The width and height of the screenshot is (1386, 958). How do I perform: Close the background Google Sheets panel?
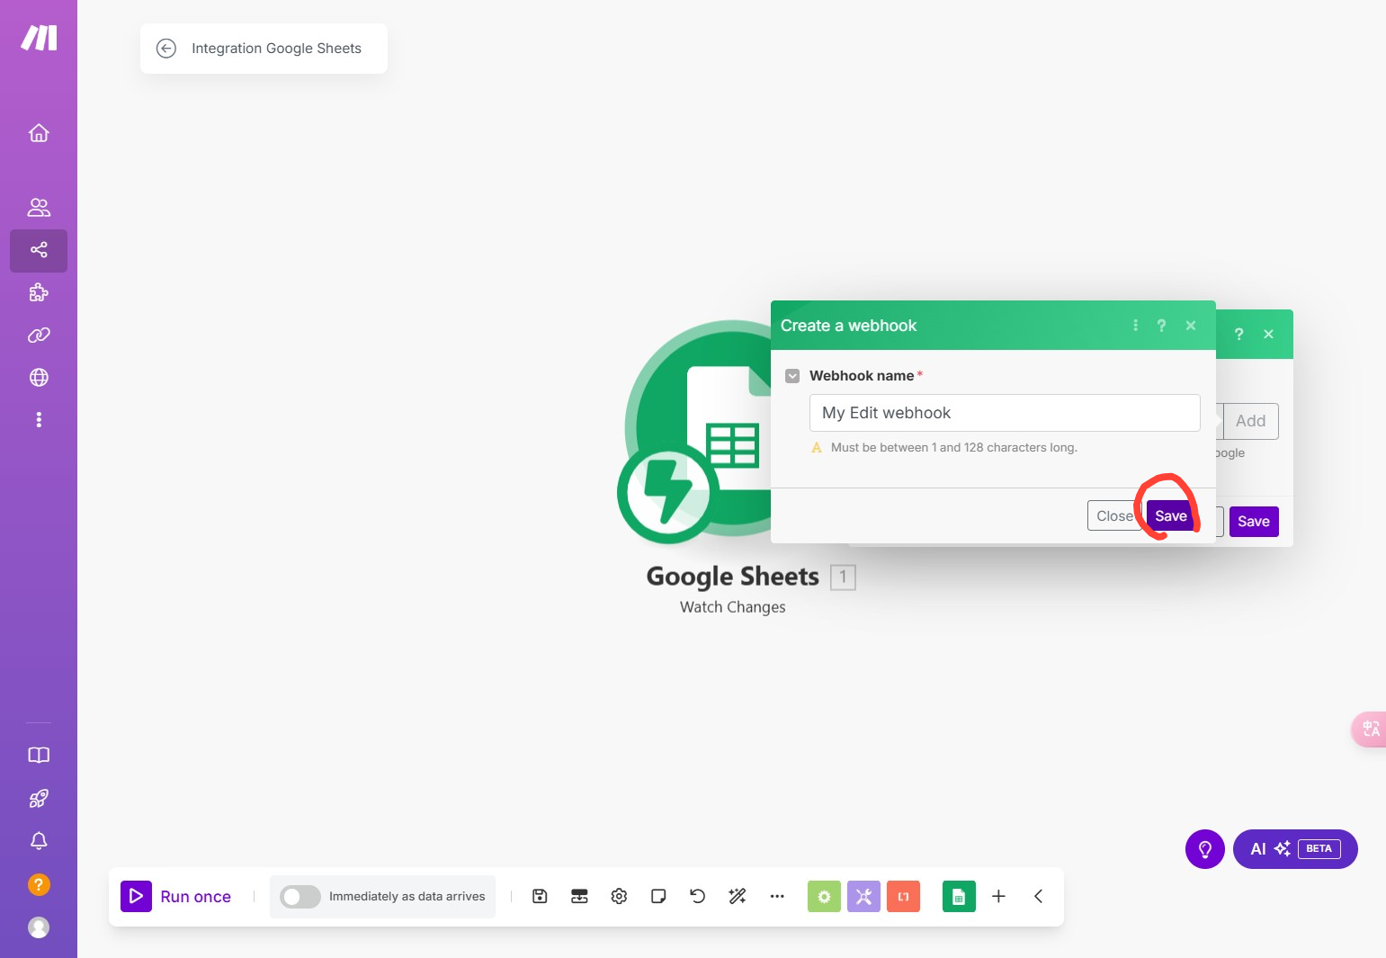(1268, 335)
